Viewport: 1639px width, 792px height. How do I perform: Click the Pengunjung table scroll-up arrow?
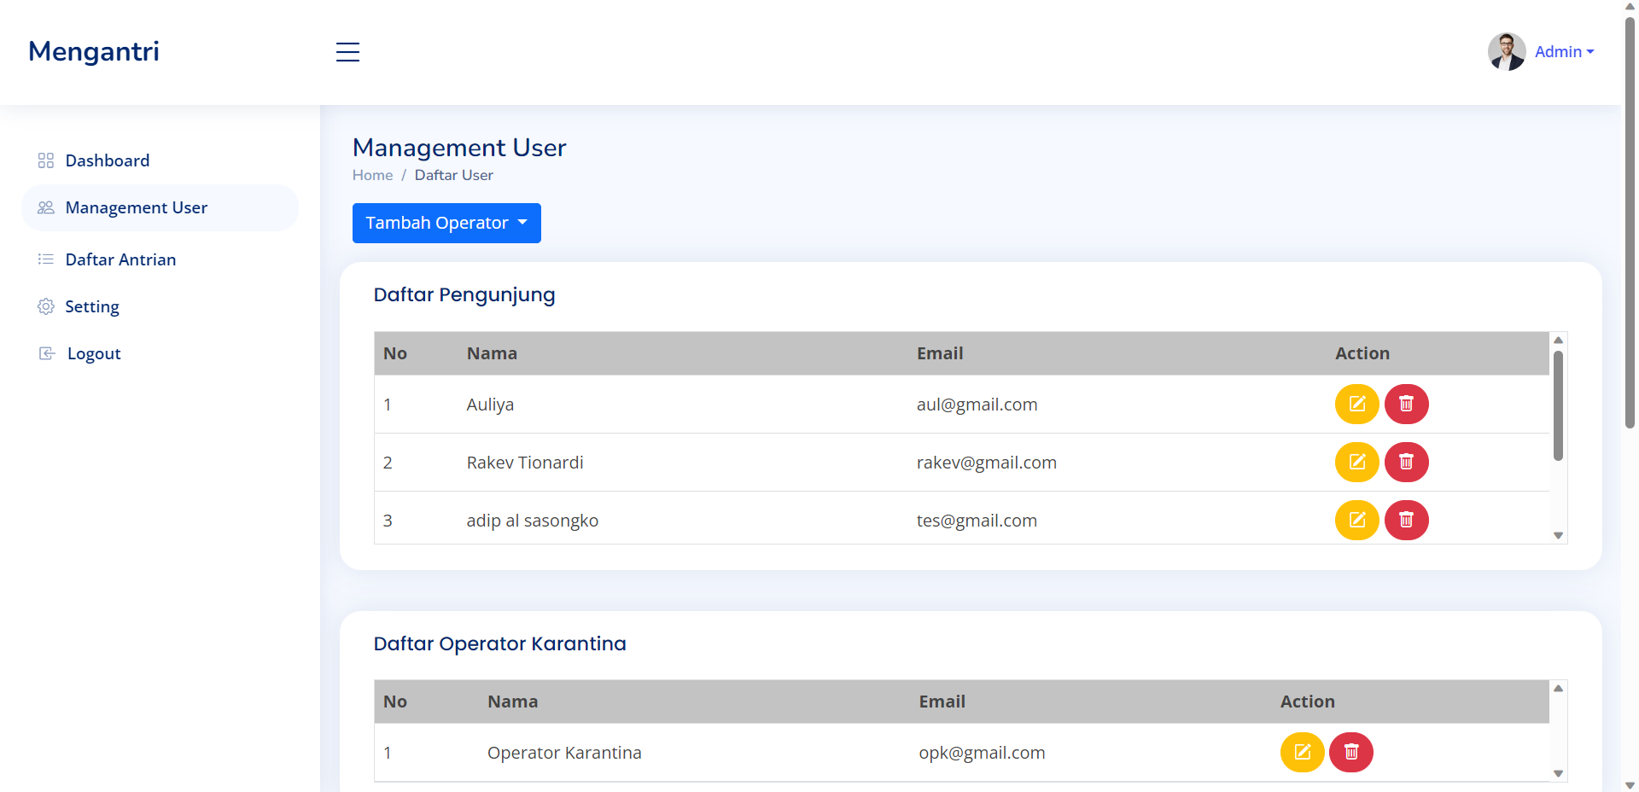pyautogui.click(x=1558, y=340)
